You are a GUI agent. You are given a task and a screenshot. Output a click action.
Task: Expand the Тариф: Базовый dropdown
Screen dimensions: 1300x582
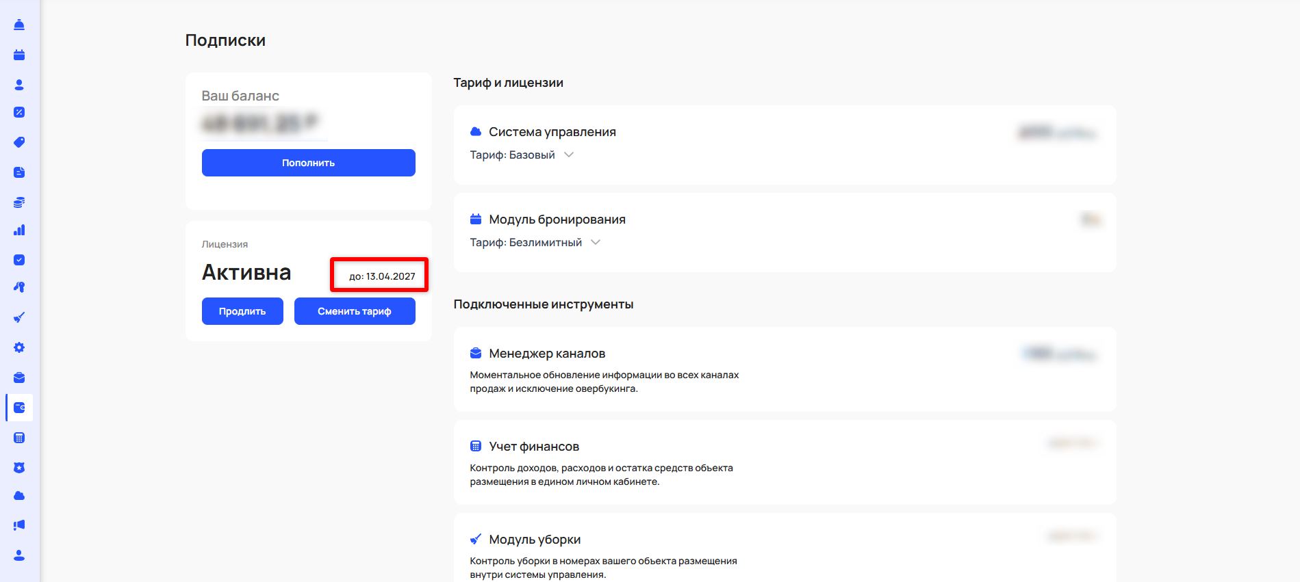568,155
